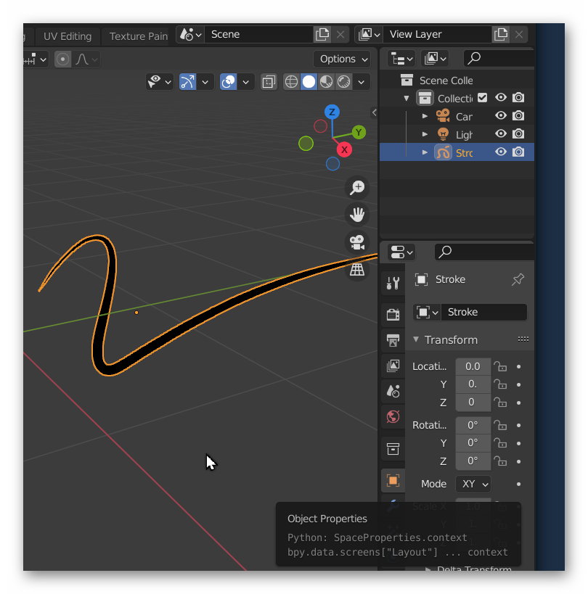Collapse the Collection tree item
588x594 pixels.
(407, 99)
